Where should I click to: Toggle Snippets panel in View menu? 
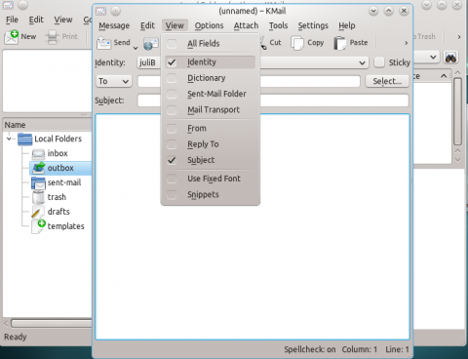[210, 194]
